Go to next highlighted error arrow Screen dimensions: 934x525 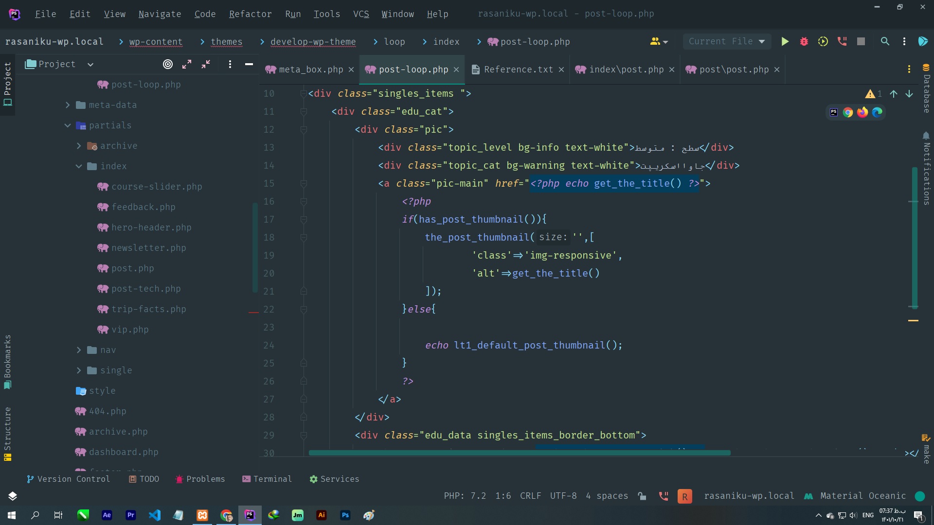(909, 94)
